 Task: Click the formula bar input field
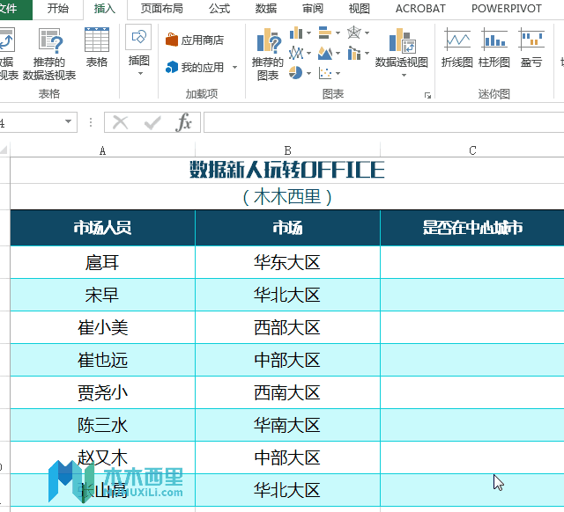point(379,122)
